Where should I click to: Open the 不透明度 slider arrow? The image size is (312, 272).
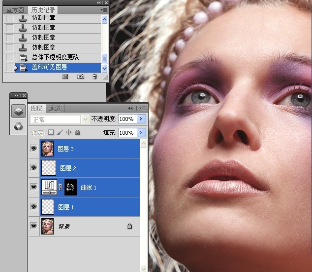click(x=141, y=119)
